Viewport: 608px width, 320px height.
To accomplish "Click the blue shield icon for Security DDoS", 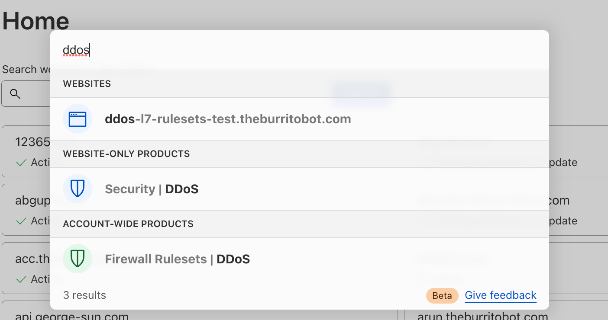I will point(78,189).
